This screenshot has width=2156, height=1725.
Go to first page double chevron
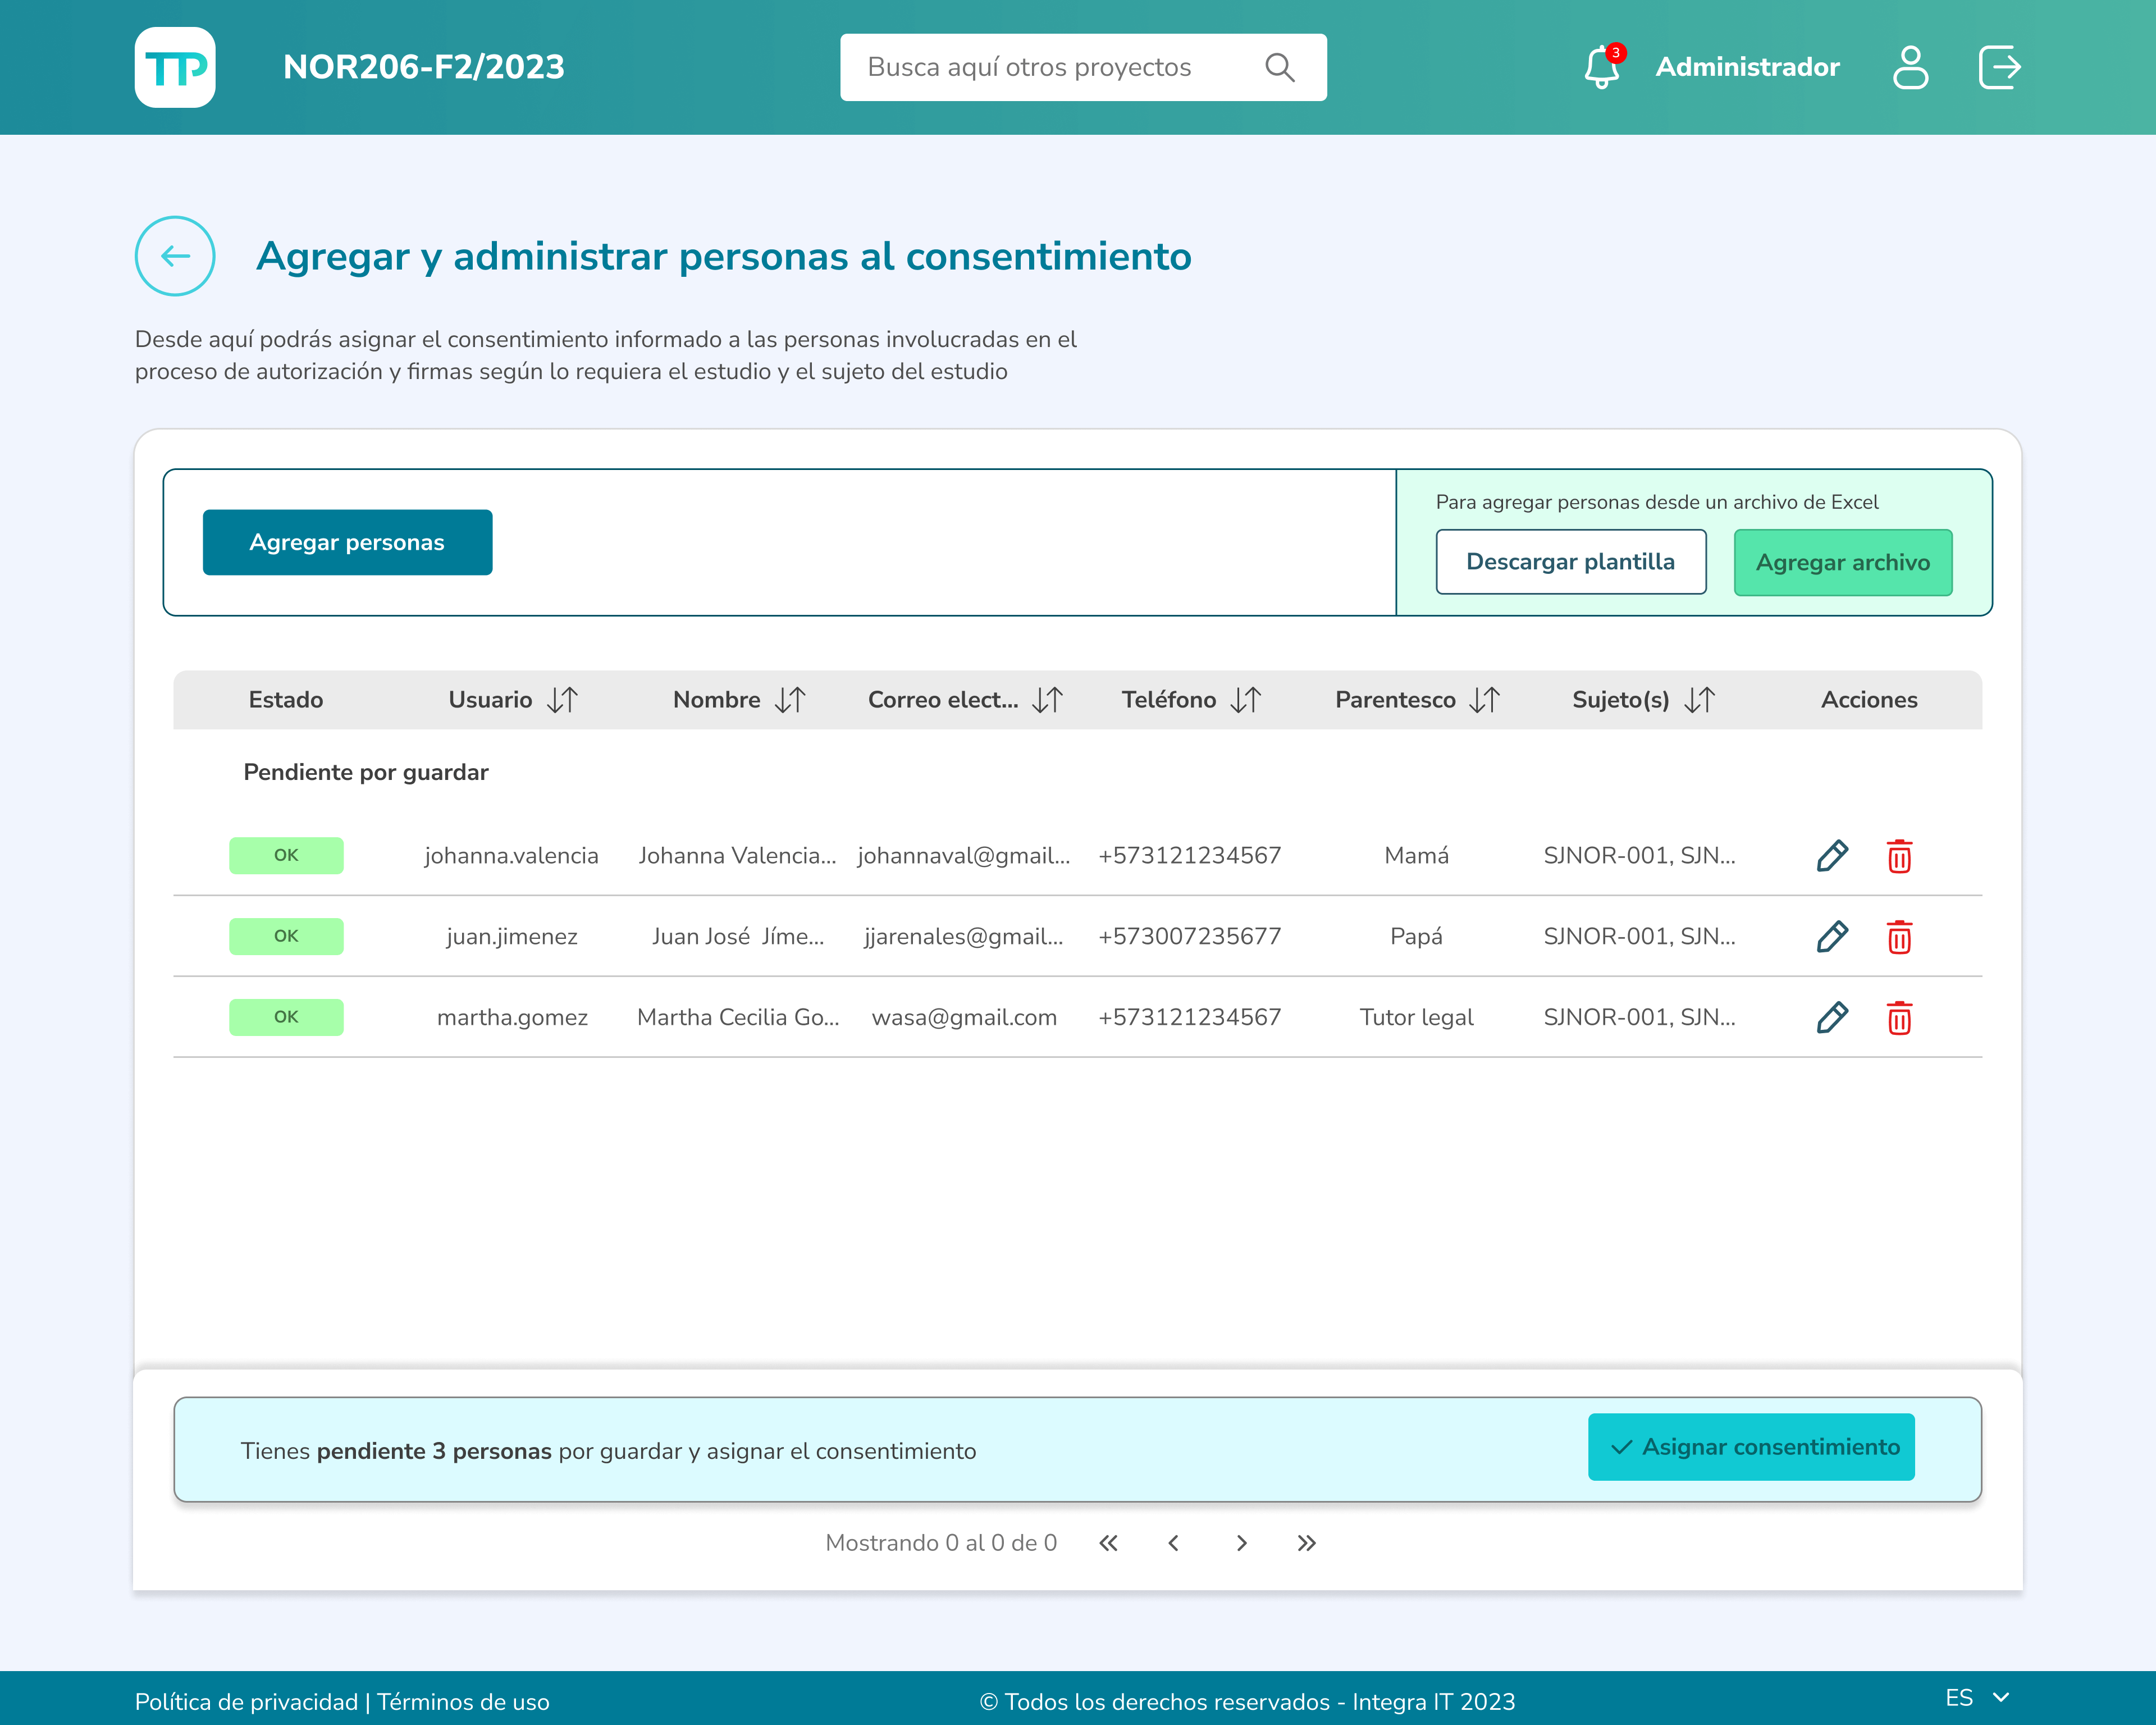1108,1543
